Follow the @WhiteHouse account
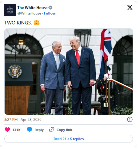Viewport: 140px width, 149px height. pyautogui.click(x=50, y=13)
